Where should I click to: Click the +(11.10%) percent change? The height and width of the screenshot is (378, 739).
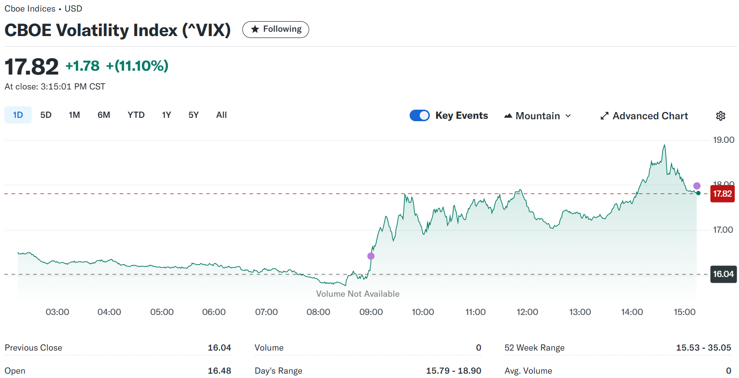pos(137,66)
